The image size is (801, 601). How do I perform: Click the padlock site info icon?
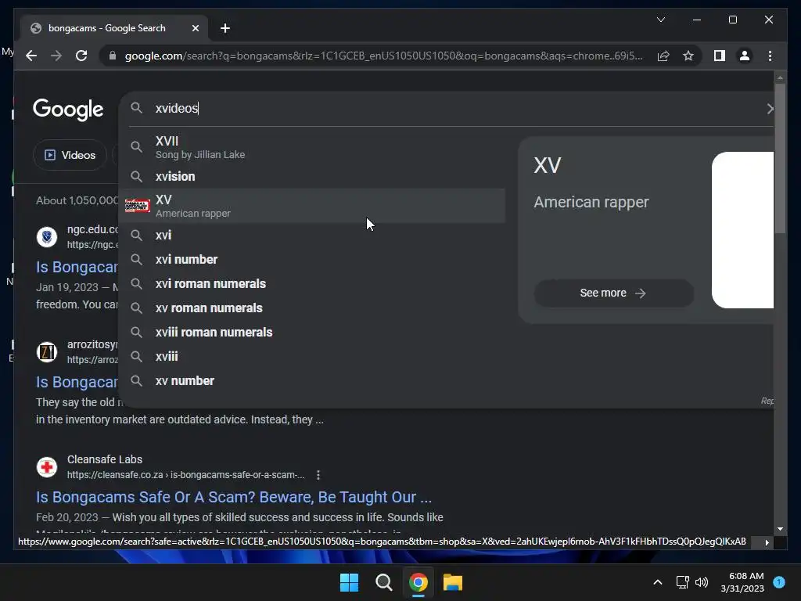[x=113, y=56]
